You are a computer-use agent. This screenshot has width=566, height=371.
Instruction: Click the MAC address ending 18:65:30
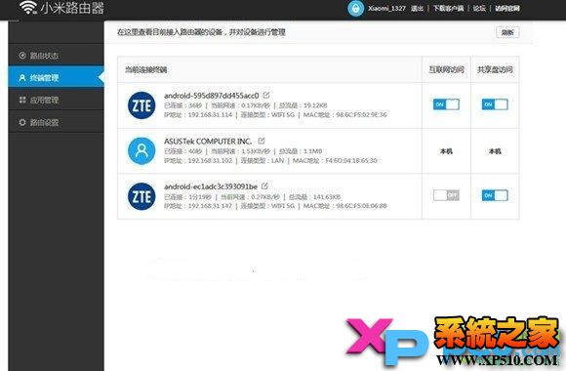click(x=351, y=160)
